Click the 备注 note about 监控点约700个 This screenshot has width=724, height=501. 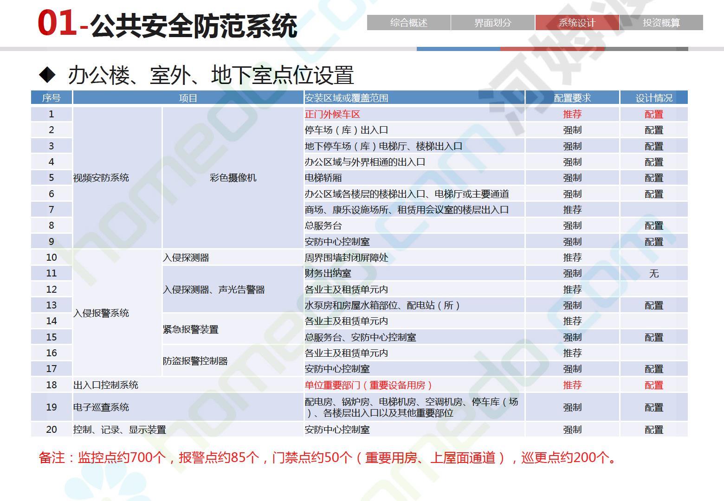[329, 458]
